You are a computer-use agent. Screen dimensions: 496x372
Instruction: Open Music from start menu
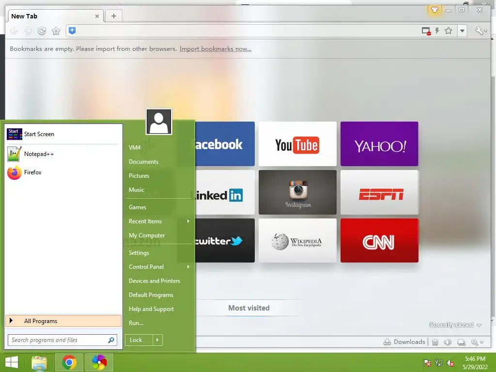tap(136, 190)
